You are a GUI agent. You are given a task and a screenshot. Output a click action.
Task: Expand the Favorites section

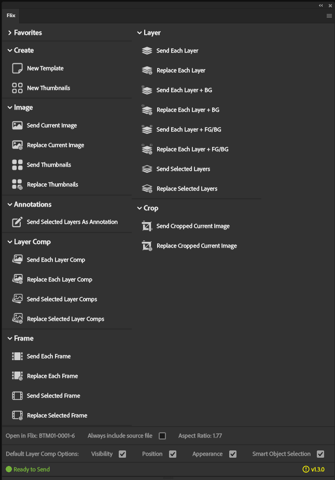coord(10,33)
